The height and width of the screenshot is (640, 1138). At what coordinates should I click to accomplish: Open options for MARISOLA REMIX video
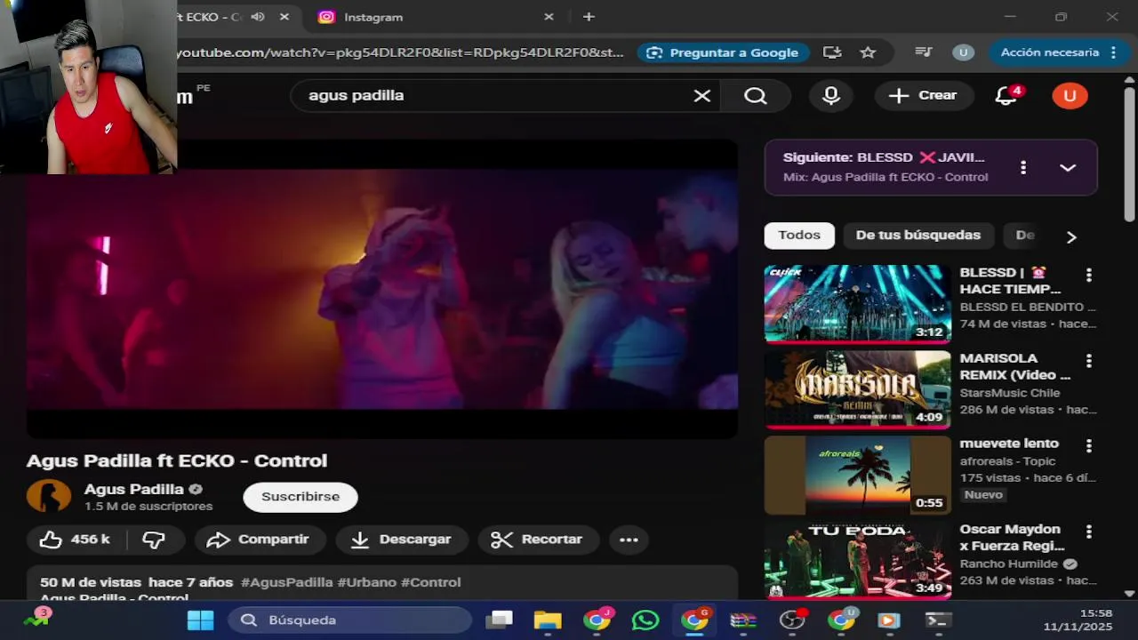pyautogui.click(x=1089, y=361)
